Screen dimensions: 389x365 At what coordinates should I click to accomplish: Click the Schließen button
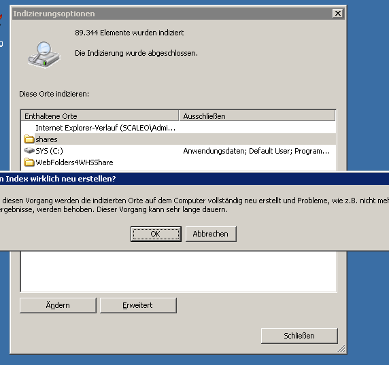click(x=299, y=336)
